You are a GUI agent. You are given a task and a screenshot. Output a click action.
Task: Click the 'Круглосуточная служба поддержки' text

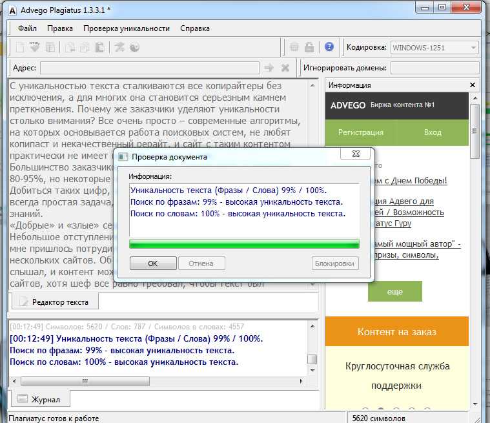coord(397,376)
